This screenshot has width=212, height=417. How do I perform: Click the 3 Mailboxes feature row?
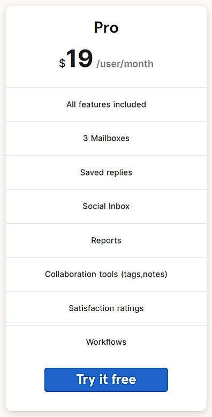[x=106, y=139]
